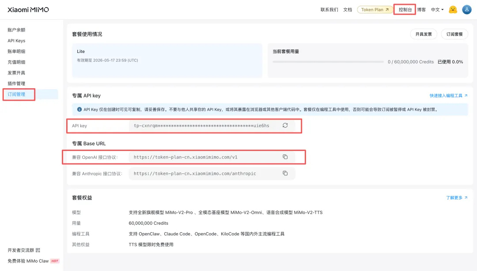Click the Xiaomi MiMo logo

point(28,9)
